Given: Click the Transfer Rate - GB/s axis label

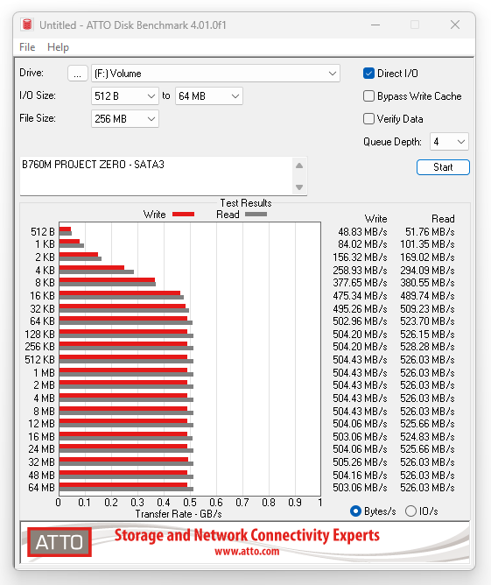Looking at the screenshot, I should click(179, 514).
